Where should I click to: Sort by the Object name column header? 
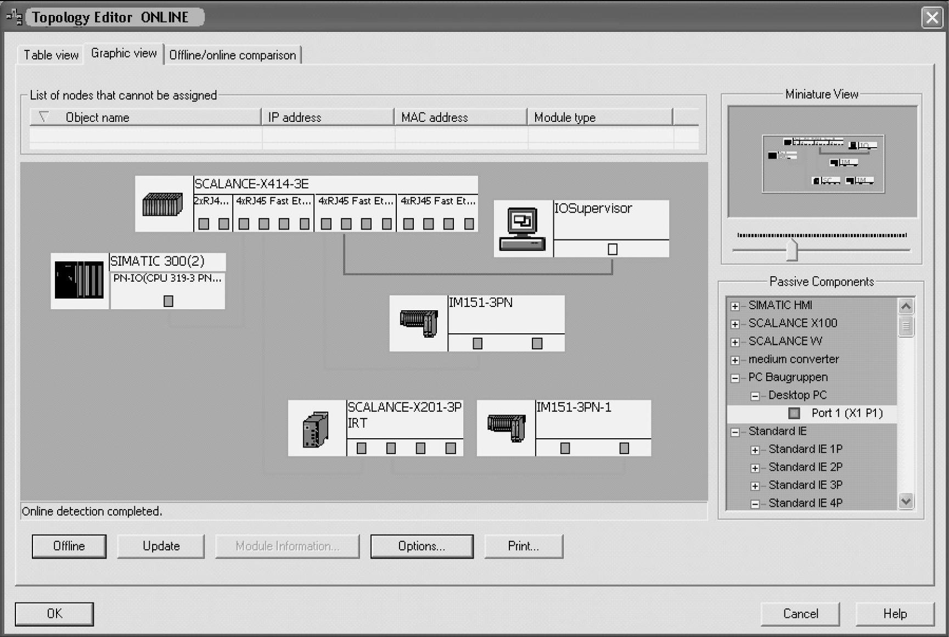tap(97, 117)
